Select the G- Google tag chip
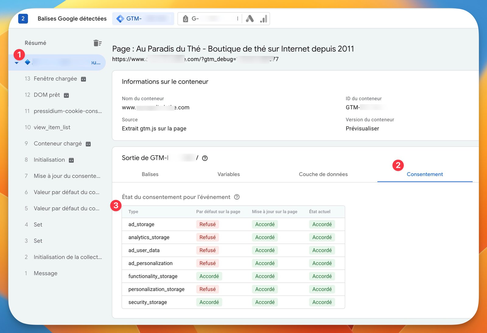The width and height of the screenshot is (487, 333). click(209, 19)
